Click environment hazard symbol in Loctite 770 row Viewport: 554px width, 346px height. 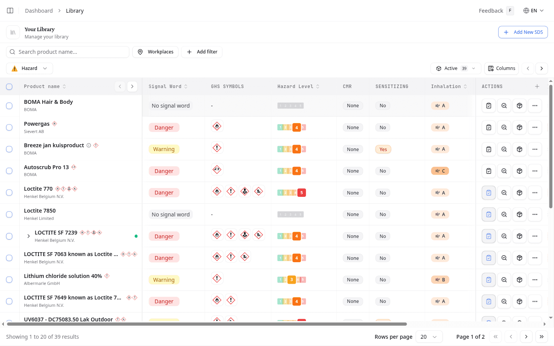259,191
